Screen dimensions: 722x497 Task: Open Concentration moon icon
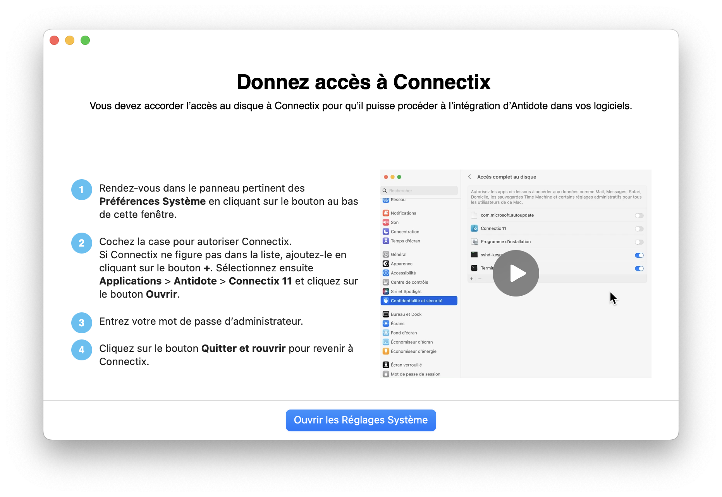click(x=386, y=231)
